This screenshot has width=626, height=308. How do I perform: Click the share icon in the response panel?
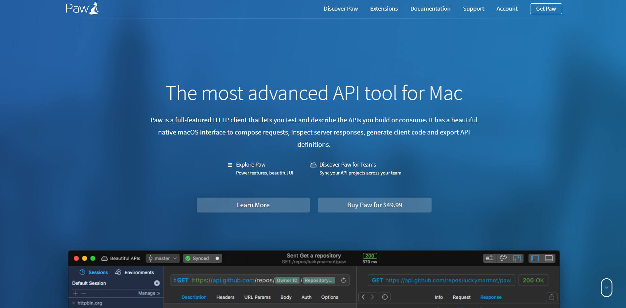tap(552, 297)
